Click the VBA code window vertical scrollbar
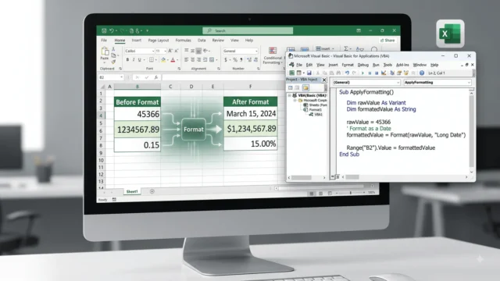Viewport: 500px width, 281px height. [x=471, y=130]
